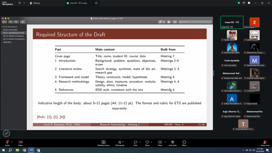The width and height of the screenshot is (272, 153).
Task: Toggle the Video camera
Action: click(x=20, y=143)
